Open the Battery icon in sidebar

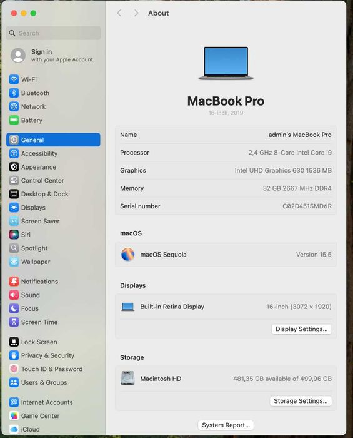(14, 120)
